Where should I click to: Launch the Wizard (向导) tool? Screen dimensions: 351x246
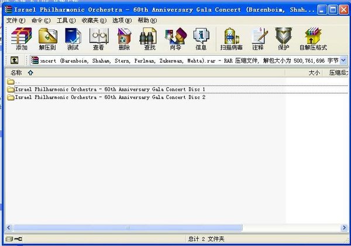tap(175, 39)
